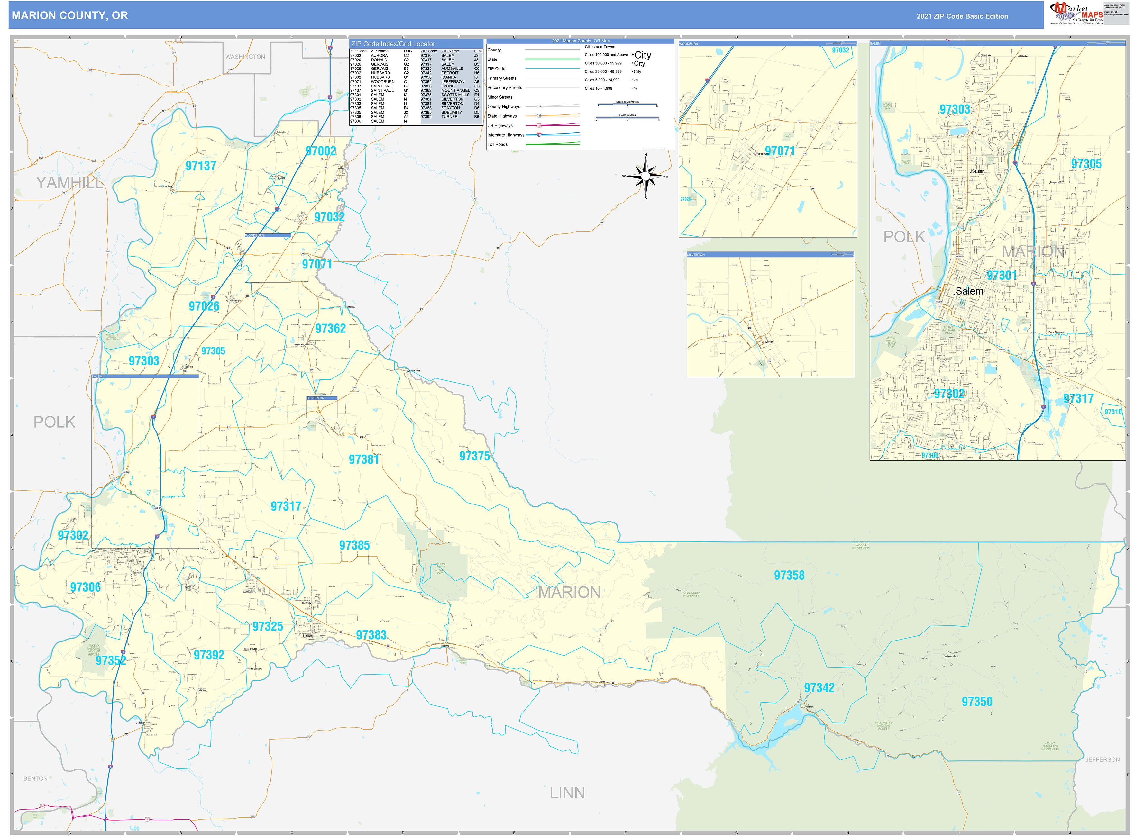Click the BENTON county label

35,778
